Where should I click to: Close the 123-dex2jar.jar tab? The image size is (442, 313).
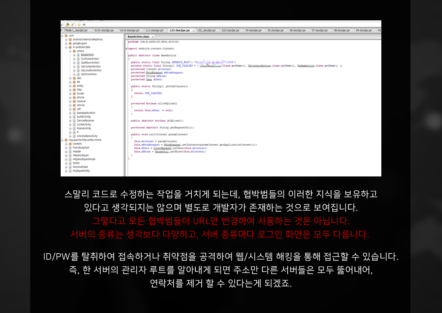pyautogui.click(x=193, y=31)
